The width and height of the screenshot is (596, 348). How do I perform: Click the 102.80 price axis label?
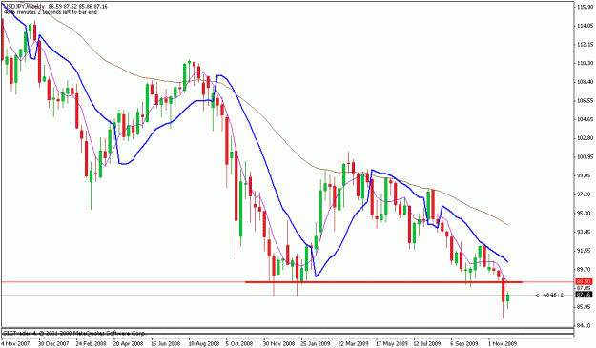(585, 138)
